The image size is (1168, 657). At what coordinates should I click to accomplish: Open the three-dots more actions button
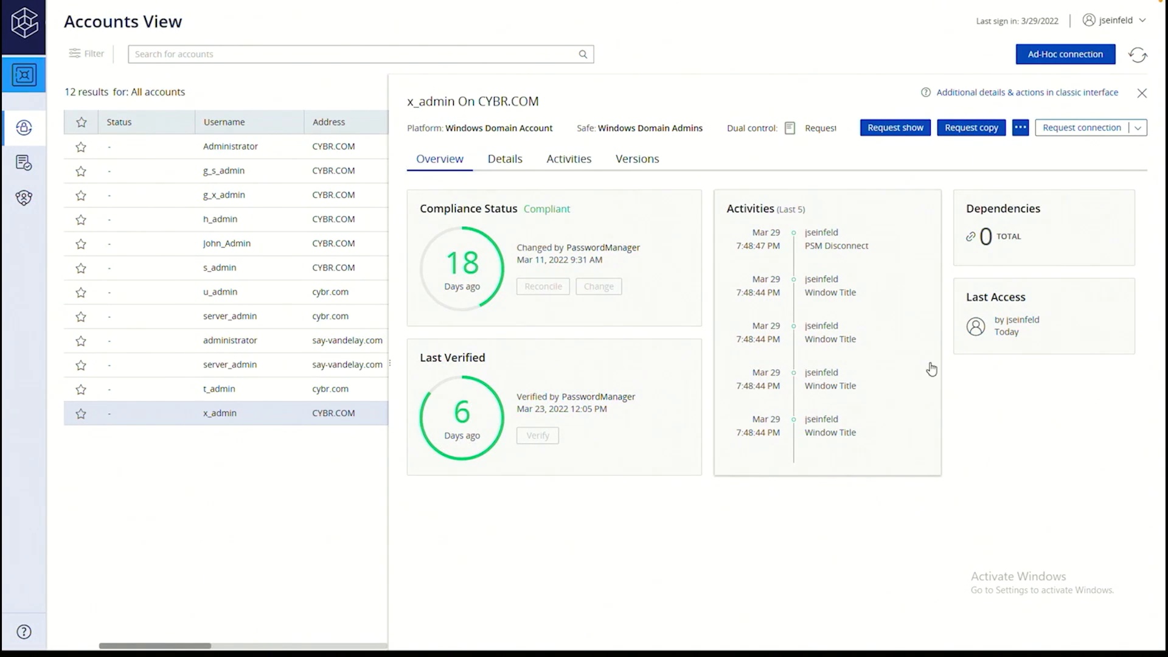click(1020, 128)
